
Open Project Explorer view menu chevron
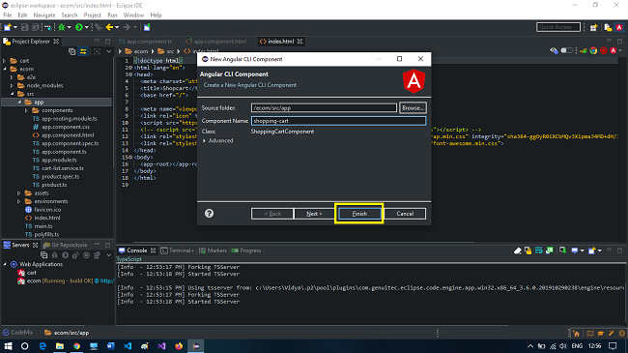[x=109, y=51]
